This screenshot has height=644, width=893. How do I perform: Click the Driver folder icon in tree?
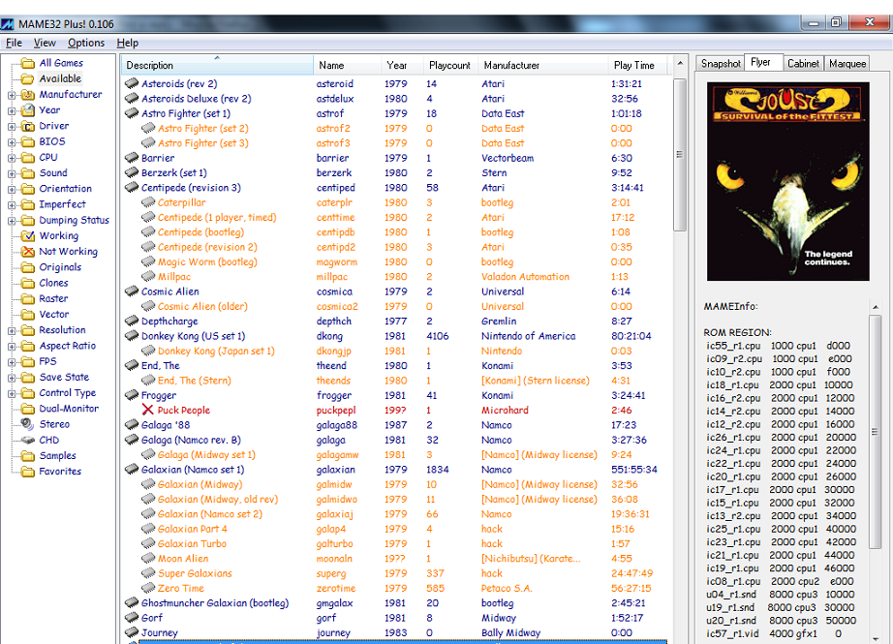tap(26, 126)
